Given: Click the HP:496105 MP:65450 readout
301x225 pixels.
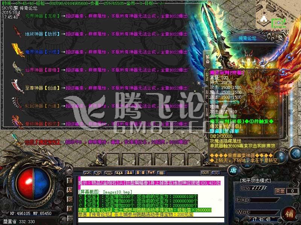Looking at the screenshot, I should pos(31,213).
